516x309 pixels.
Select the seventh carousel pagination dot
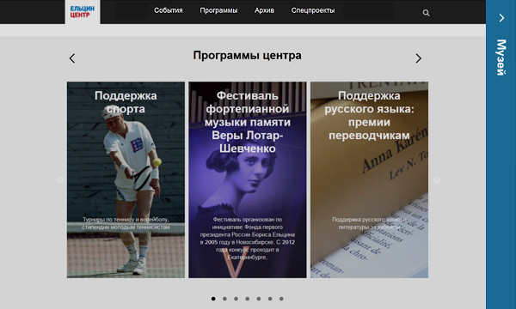281,299
